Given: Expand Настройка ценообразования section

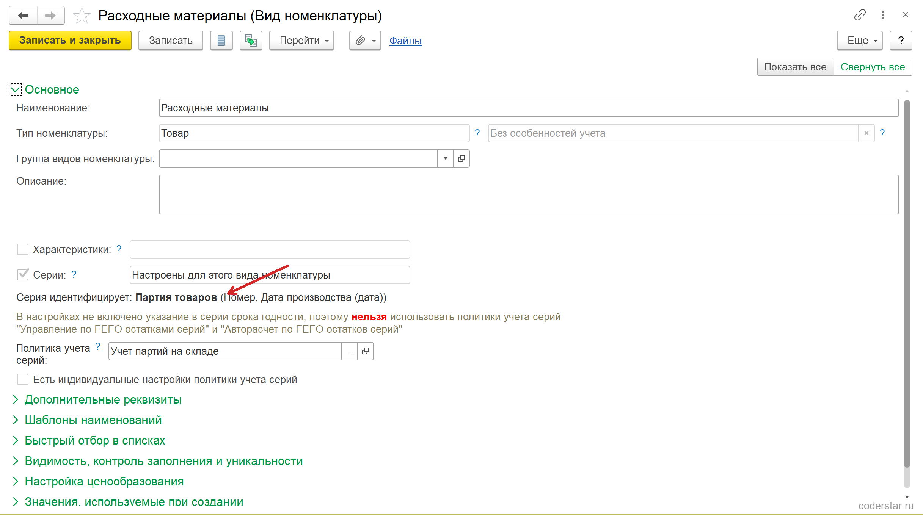Looking at the screenshot, I should click(104, 482).
